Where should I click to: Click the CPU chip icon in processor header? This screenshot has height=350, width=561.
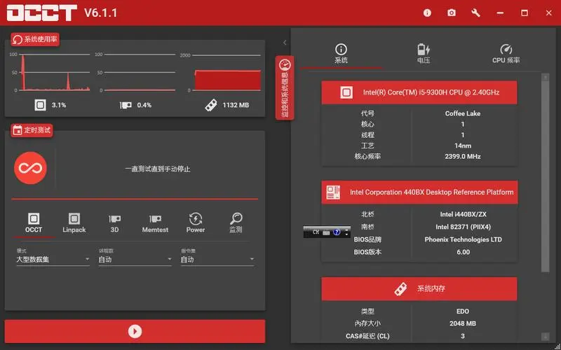click(x=346, y=92)
